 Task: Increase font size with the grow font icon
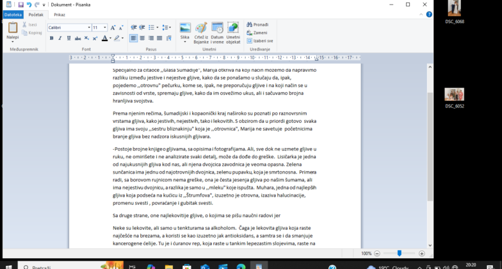click(x=113, y=28)
